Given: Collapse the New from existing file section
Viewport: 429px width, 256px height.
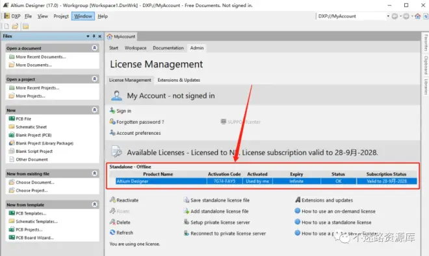Looking at the screenshot, I should coord(95,173).
